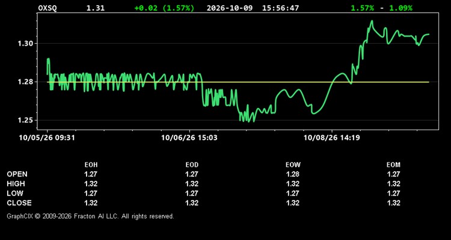Click the 1.57% - 1.09% range readout
Viewport: 451px width, 240px height.
381,8
